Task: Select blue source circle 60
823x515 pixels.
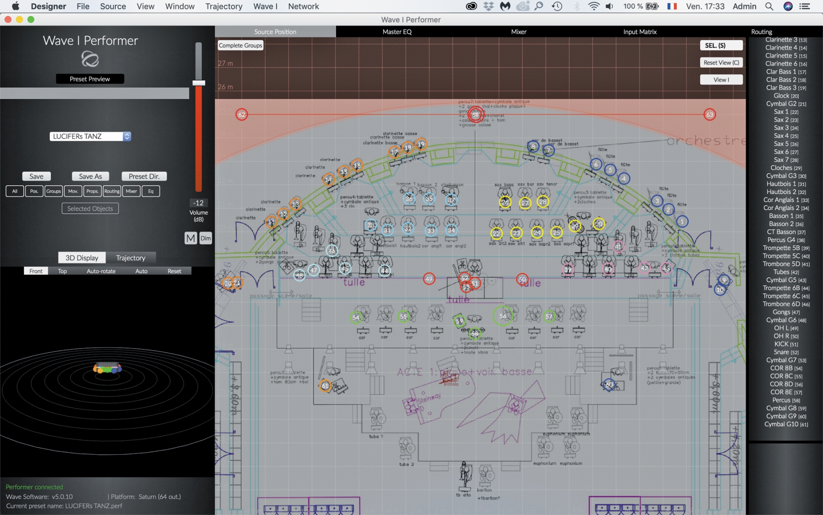Action: click(609, 385)
